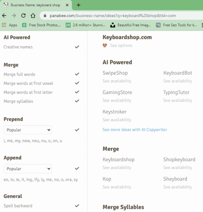The height and width of the screenshot is (212, 203).
Task: Toggle the Merge full words checkmark
Action: (77, 74)
